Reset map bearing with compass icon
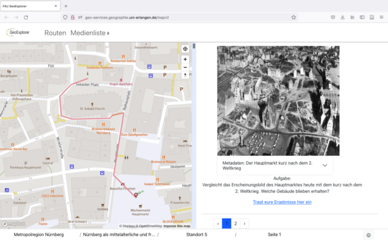 (185, 75)
